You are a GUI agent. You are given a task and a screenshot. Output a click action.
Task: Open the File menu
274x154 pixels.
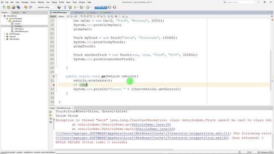pos(7,2)
